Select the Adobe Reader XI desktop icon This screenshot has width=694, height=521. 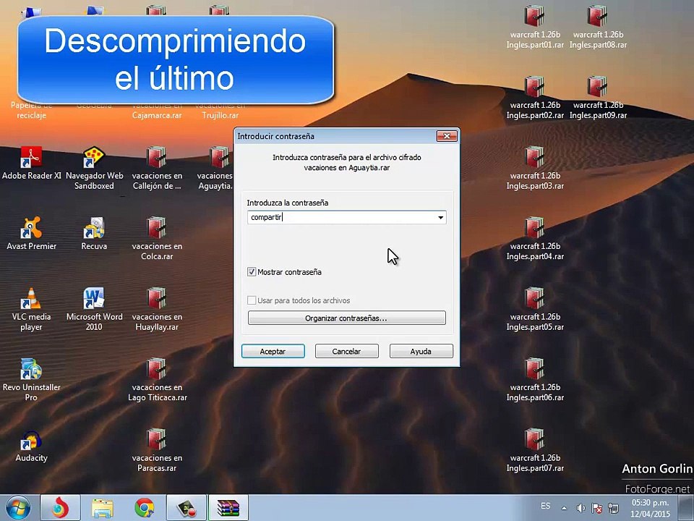(31, 163)
